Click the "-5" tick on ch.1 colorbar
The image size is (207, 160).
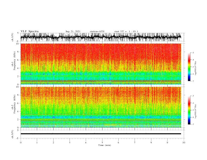(193, 67)
